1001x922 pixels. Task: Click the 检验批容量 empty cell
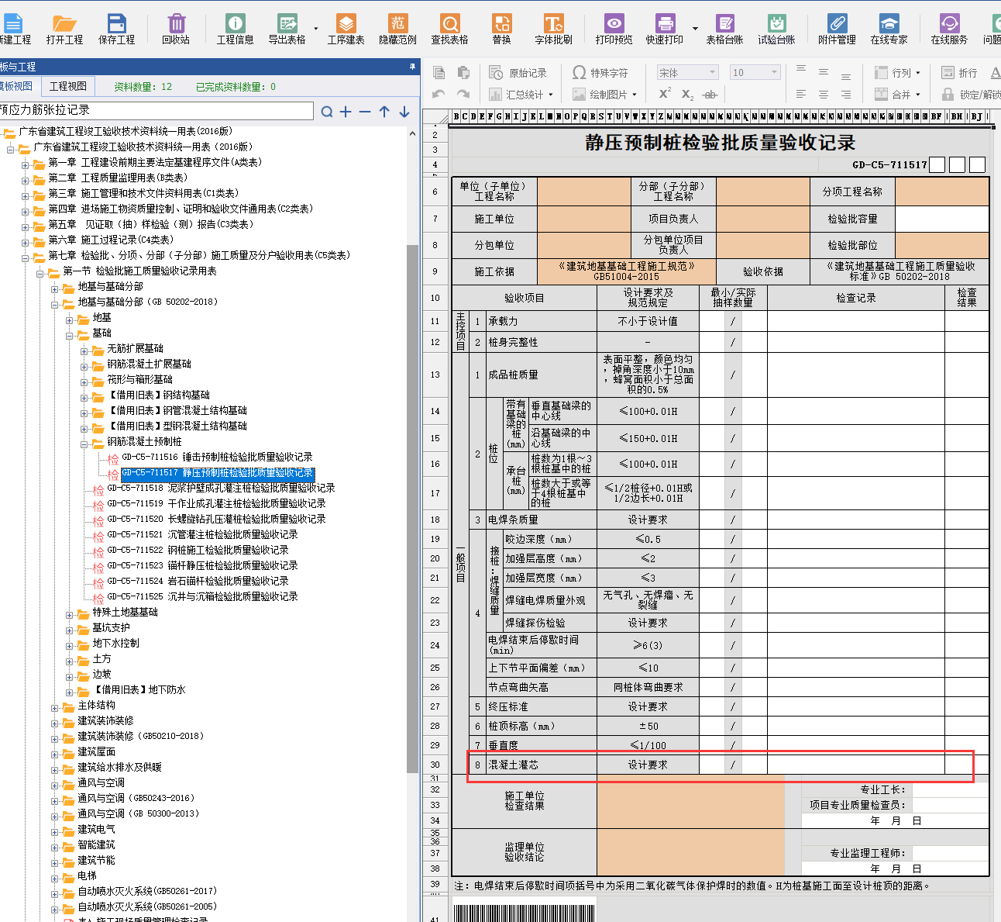(942, 219)
